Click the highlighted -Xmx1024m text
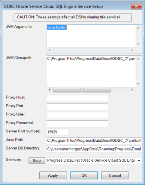 pyautogui.click(x=57, y=27)
